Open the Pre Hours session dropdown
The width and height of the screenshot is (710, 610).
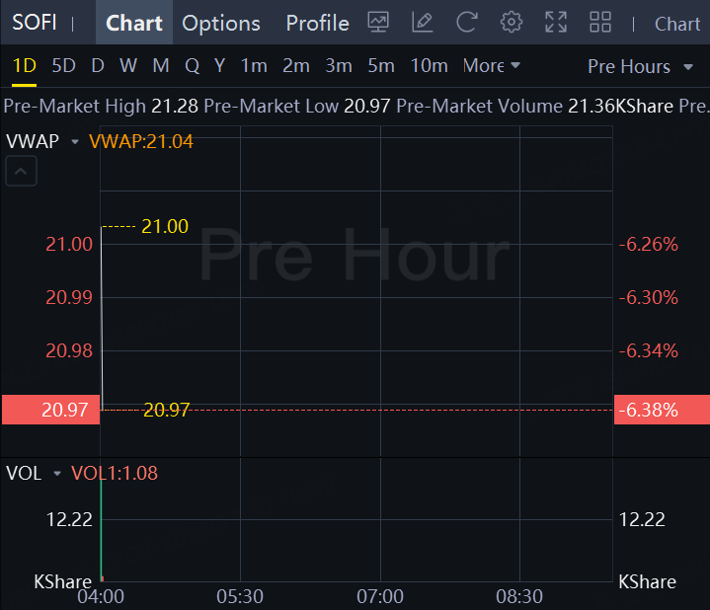tap(640, 67)
